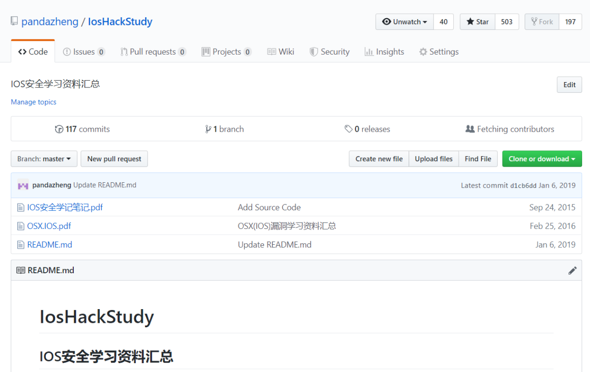
Task: Expand the Clone or download dropdown
Action: (x=542, y=159)
